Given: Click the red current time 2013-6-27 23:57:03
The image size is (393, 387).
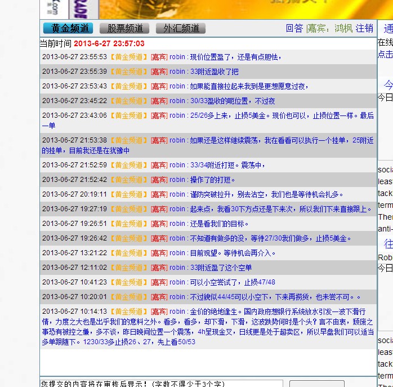Looking at the screenshot, I should click(109, 43).
